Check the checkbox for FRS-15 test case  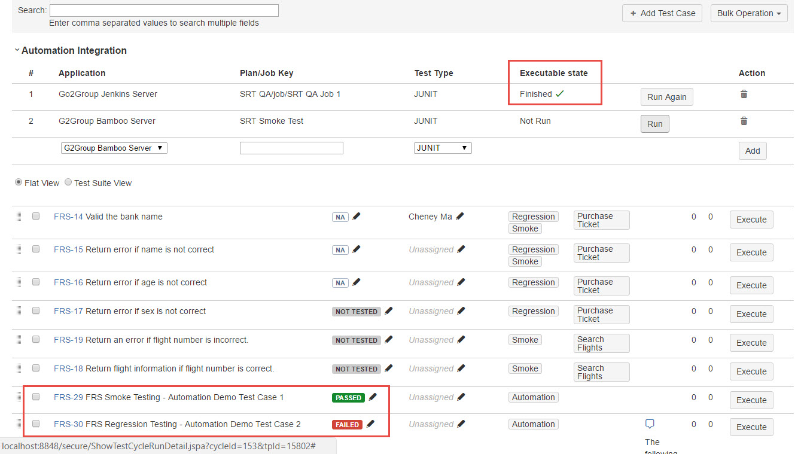(x=36, y=249)
